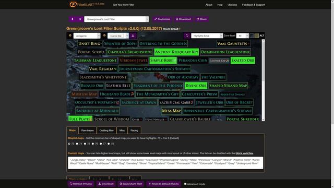
Task: Toggle the ALT key mode in preview toolbar
Action: pos(262,36)
